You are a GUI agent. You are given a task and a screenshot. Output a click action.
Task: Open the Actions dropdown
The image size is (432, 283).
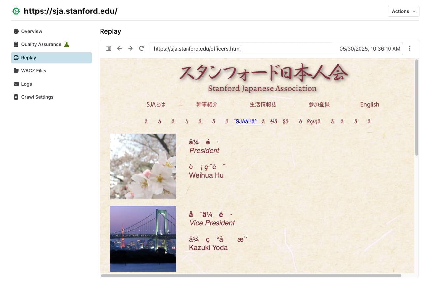(404, 11)
